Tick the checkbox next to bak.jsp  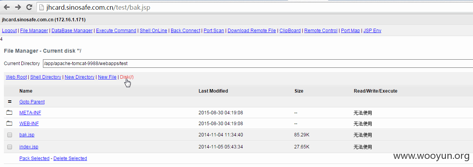pyautogui.click(x=10, y=135)
